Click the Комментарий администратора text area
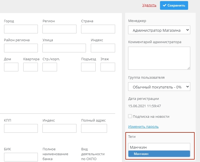This screenshot has width=200, height=162. 159,58
